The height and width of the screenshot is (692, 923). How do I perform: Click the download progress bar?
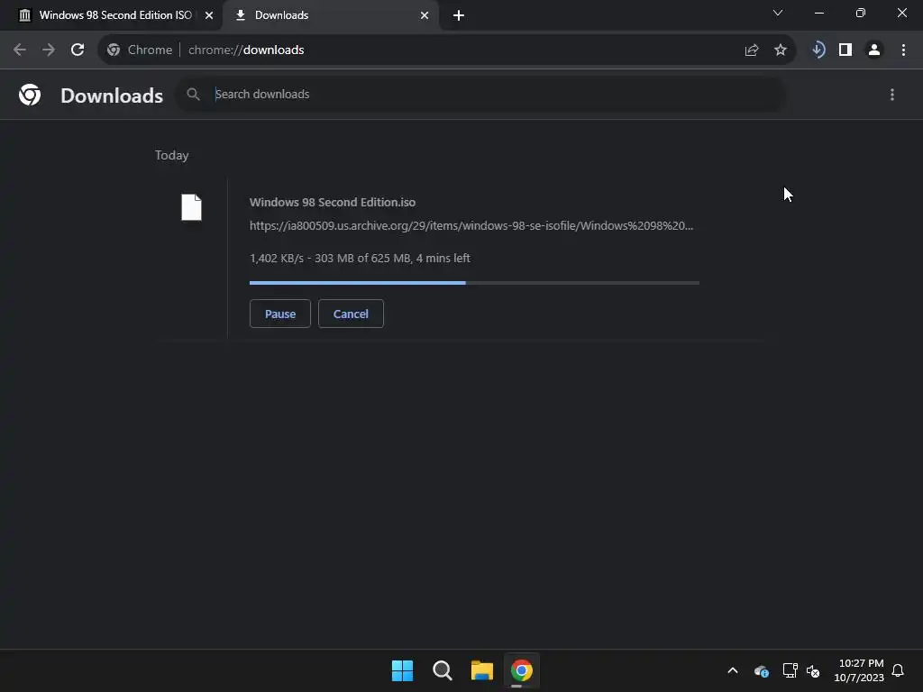tap(474, 283)
